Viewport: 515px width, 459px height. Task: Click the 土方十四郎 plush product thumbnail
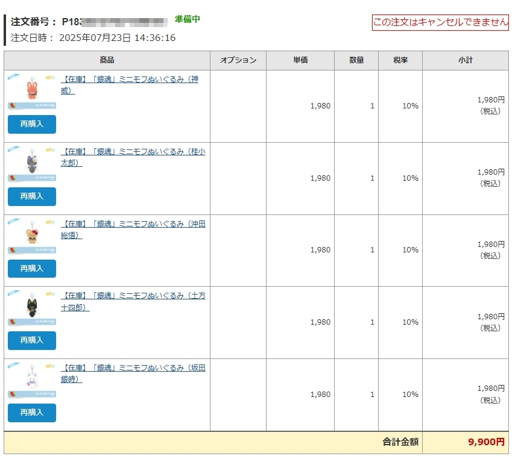pos(32,308)
